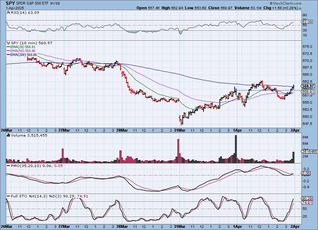Click the green up-arrow beside Chg
The width and height of the screenshot is (318, 230).
[300, 8]
